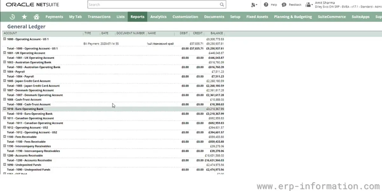Collapse 1007 - Denmark Operating Account

[4, 90]
